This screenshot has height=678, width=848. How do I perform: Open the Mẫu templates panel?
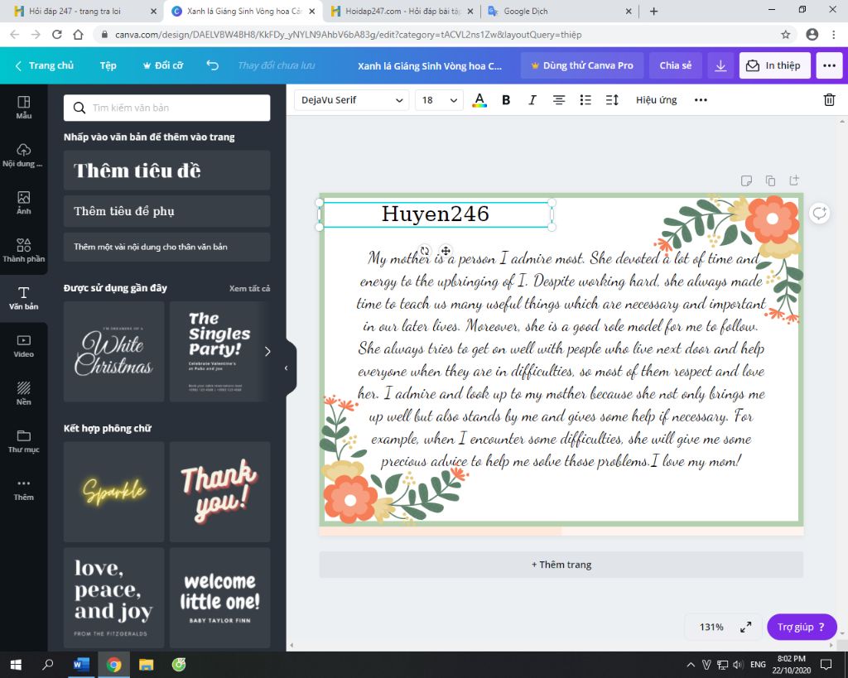(x=24, y=107)
